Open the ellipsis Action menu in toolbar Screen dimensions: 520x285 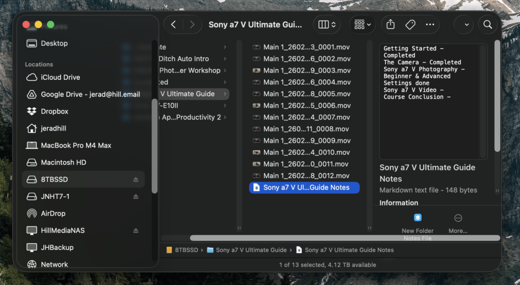point(430,24)
